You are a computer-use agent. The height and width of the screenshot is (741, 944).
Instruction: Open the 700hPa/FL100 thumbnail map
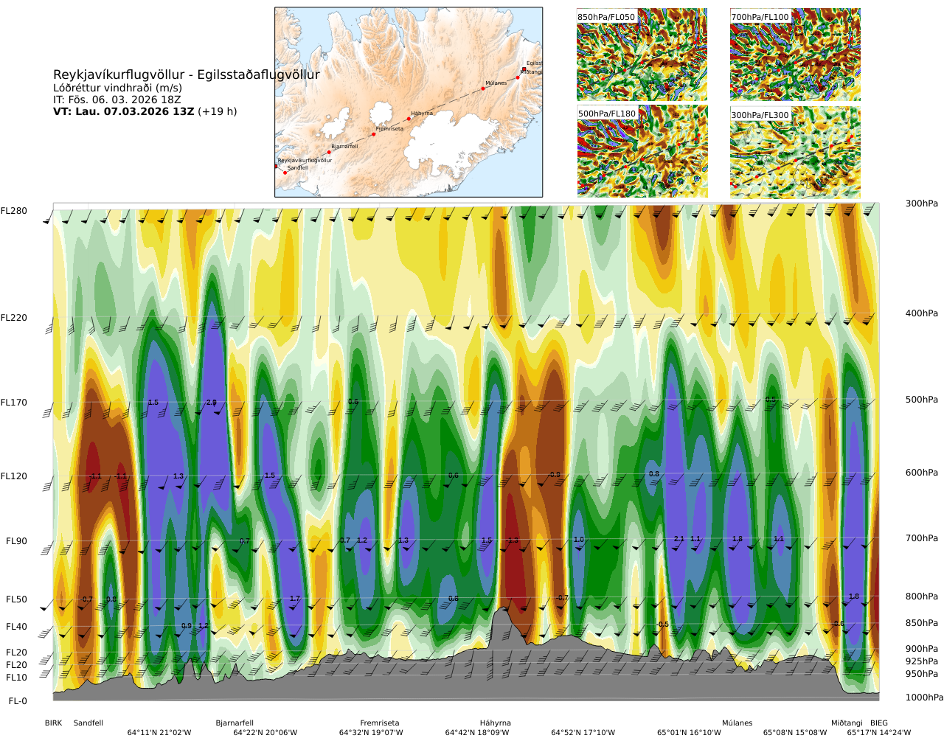pyautogui.click(x=795, y=55)
